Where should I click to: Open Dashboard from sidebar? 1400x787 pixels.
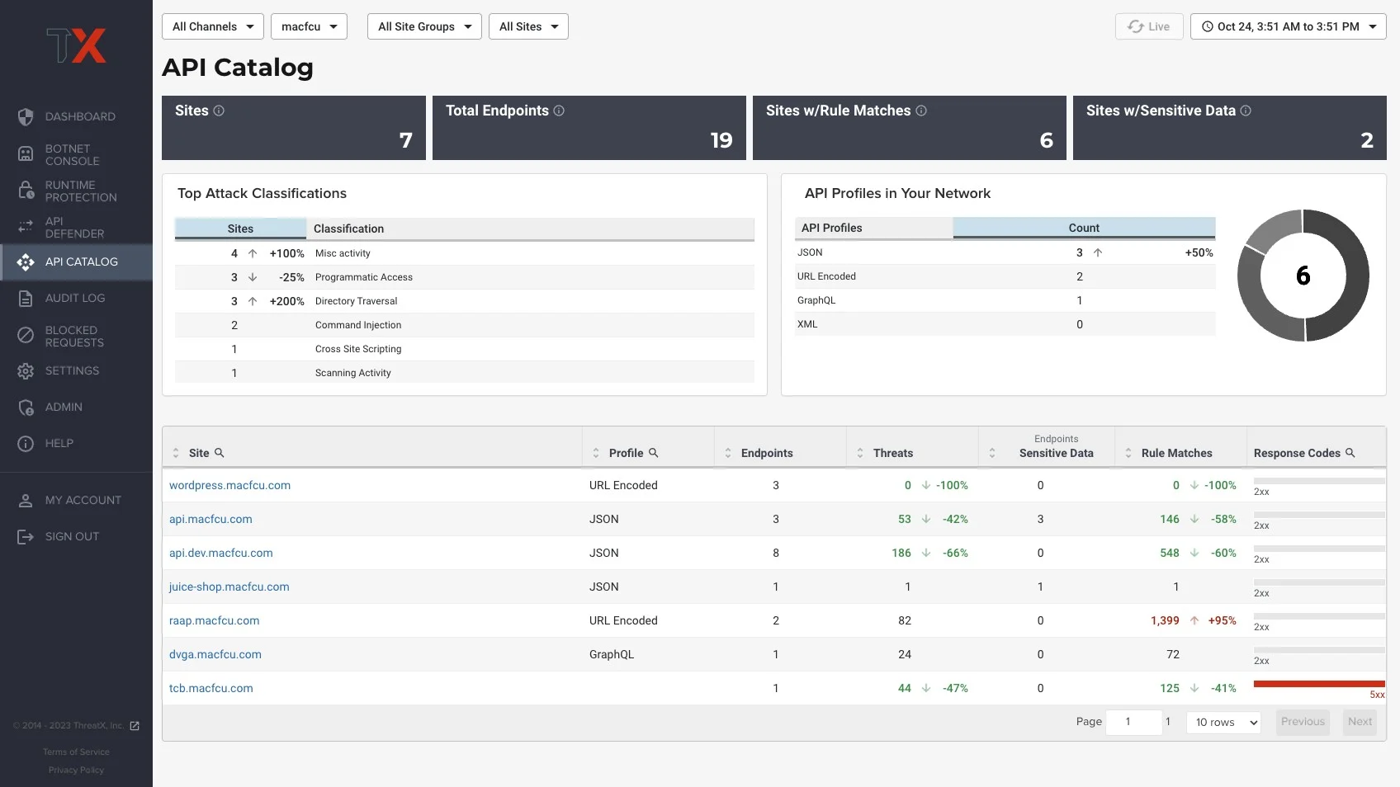point(76,117)
